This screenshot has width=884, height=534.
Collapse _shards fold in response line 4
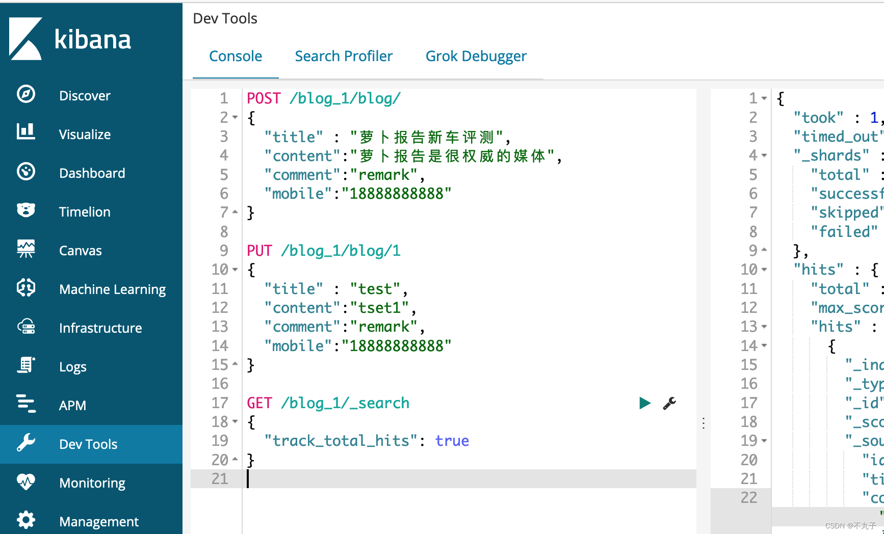point(764,155)
